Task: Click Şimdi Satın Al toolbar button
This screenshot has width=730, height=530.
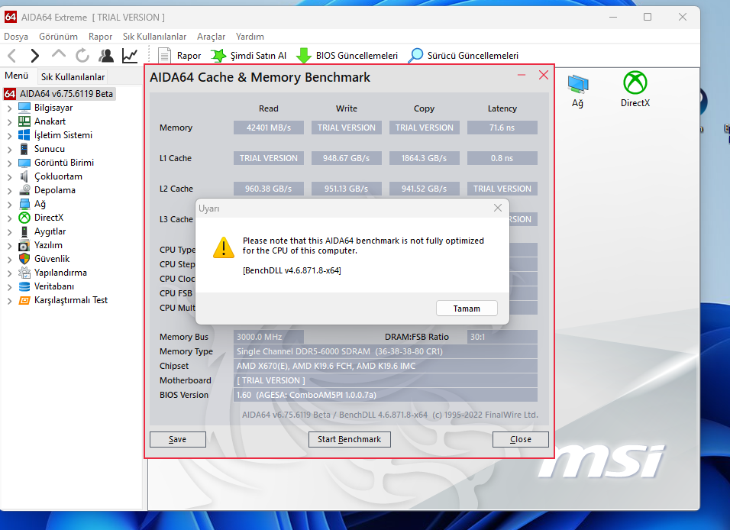Action: (x=249, y=56)
